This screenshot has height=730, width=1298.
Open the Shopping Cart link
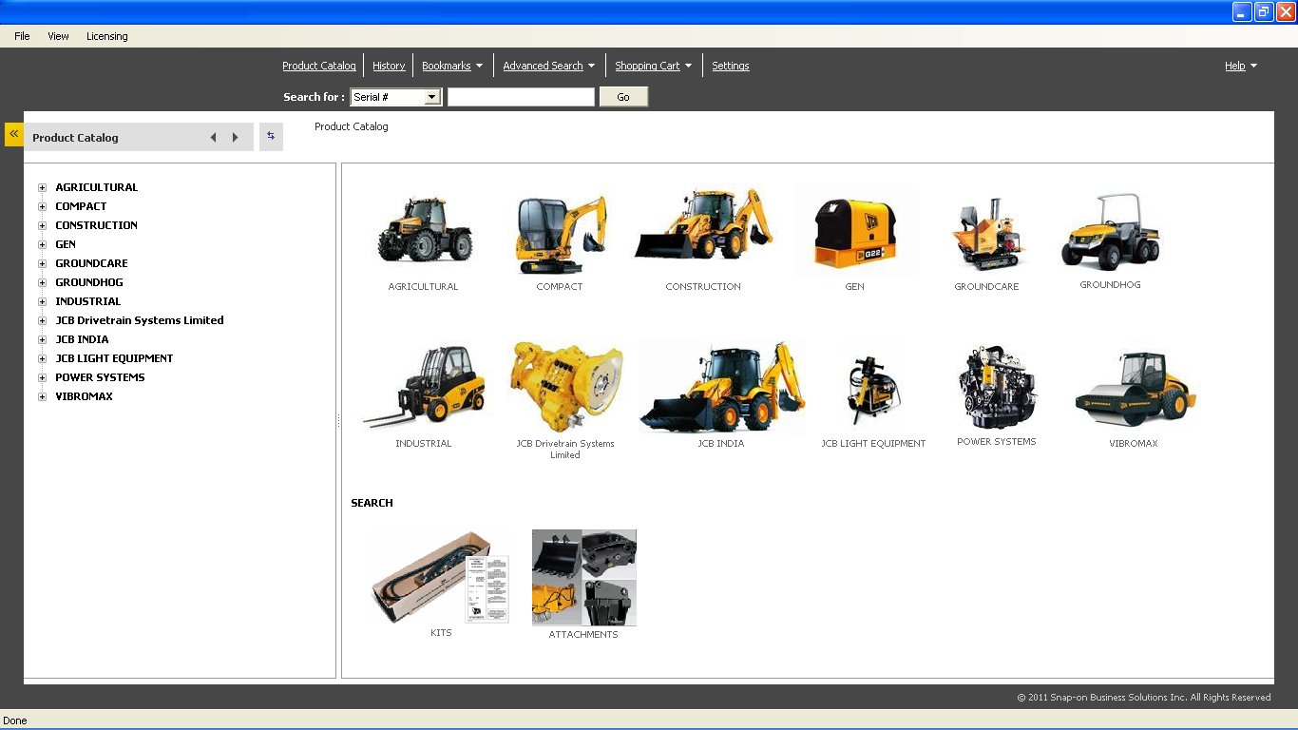pyautogui.click(x=647, y=66)
